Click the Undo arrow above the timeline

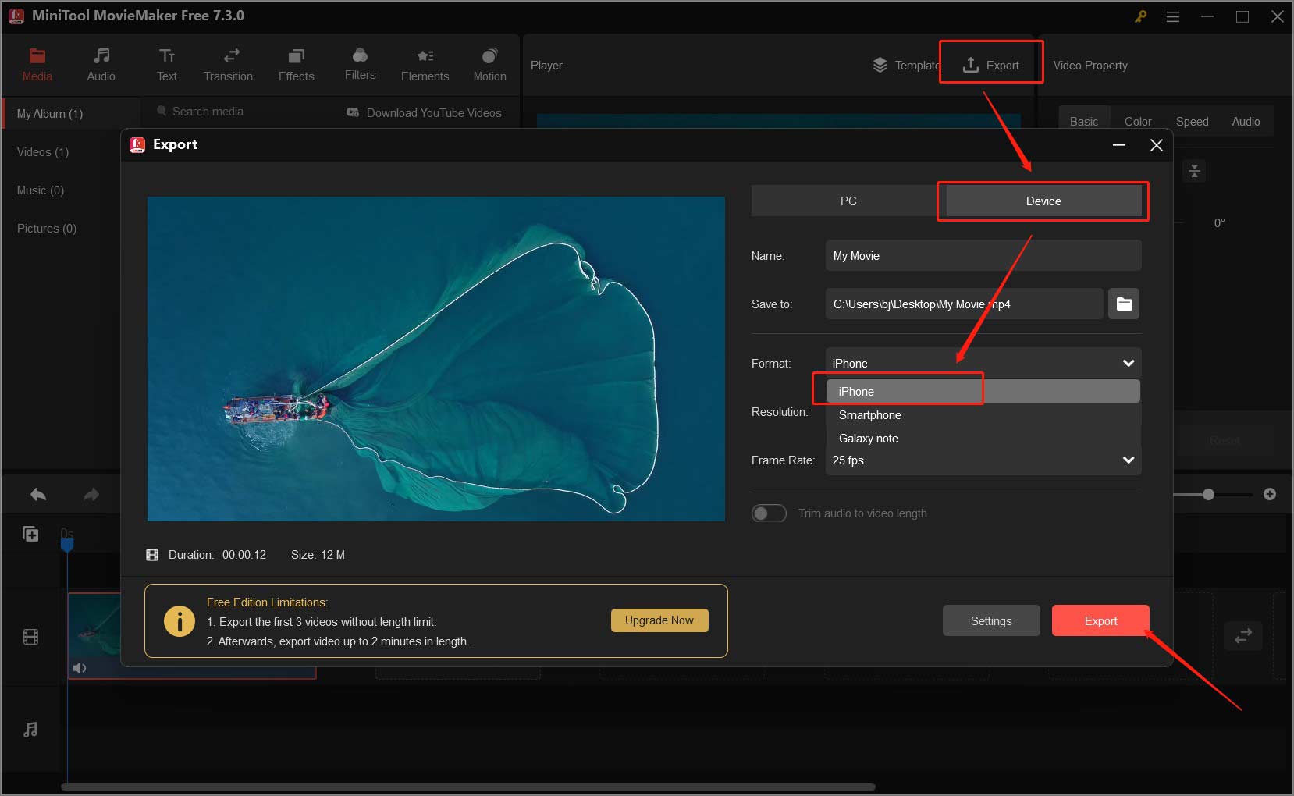pos(38,494)
